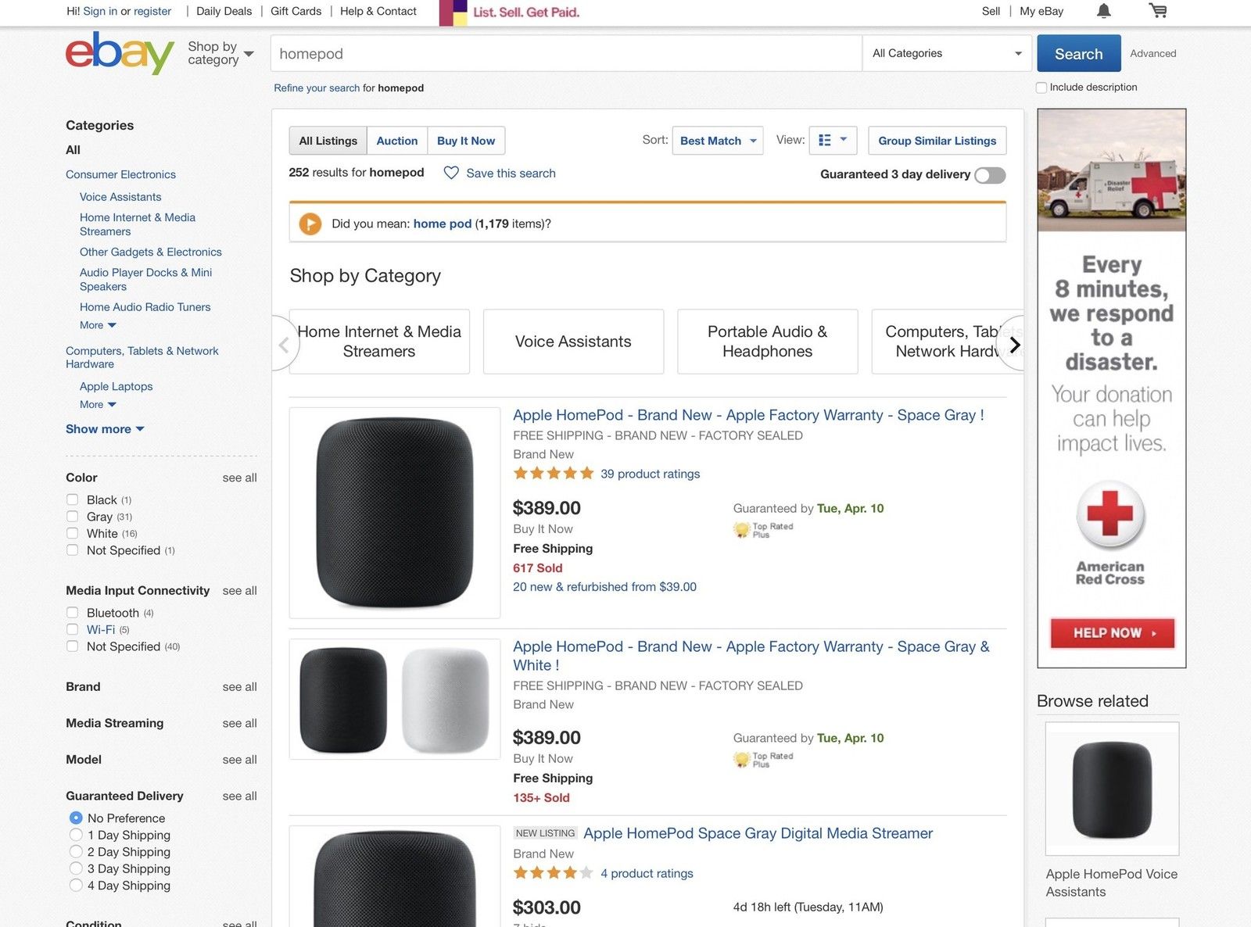
Task: Click the heart icon to save this search
Action: pyautogui.click(x=451, y=173)
